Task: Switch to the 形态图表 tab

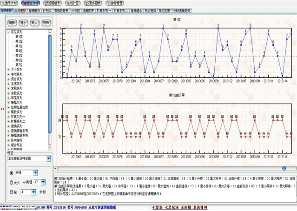Action: pos(165,11)
